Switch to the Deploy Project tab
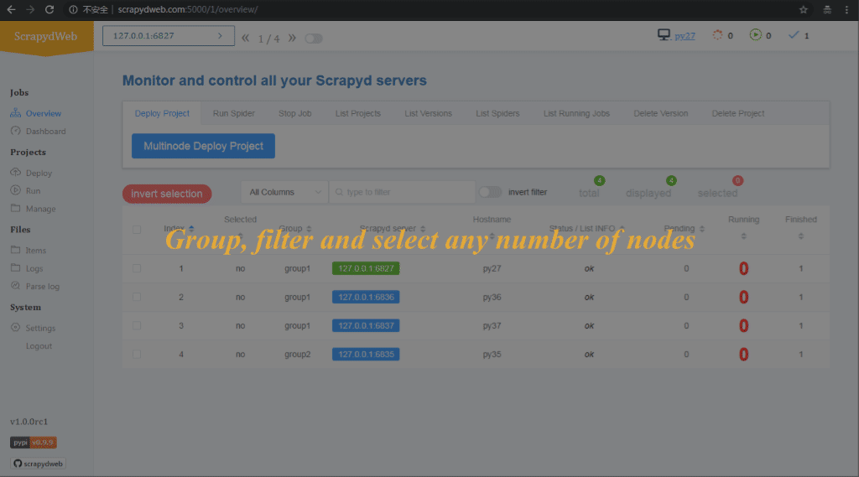 (x=162, y=113)
